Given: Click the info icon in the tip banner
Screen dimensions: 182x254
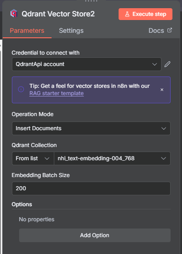Looking at the screenshot, I should pos(21,89).
